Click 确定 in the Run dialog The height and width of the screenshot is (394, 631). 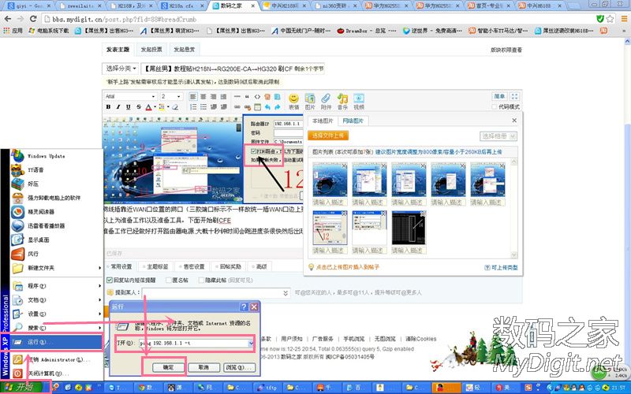pos(169,367)
